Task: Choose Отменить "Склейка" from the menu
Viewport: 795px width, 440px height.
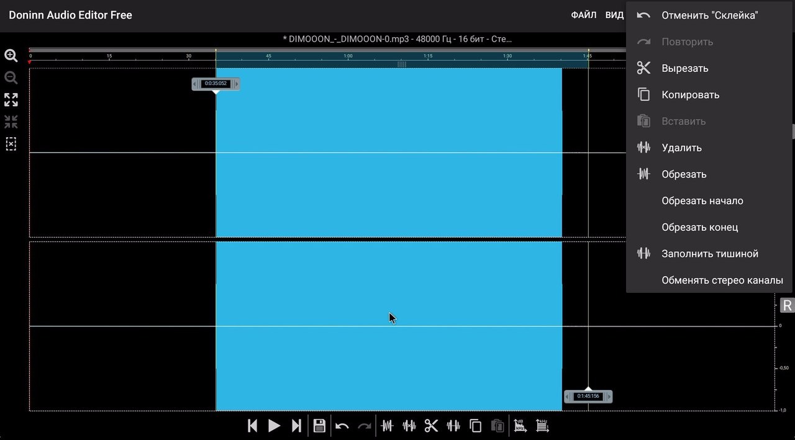Action: 709,16
